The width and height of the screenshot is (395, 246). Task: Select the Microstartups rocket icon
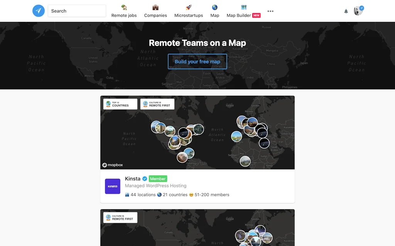(188, 7)
